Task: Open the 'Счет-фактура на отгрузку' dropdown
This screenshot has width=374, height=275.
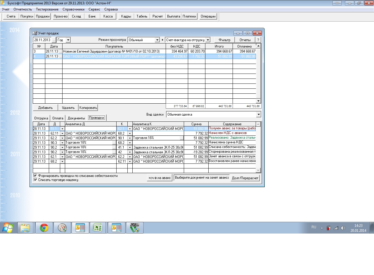Action: [x=208, y=40]
